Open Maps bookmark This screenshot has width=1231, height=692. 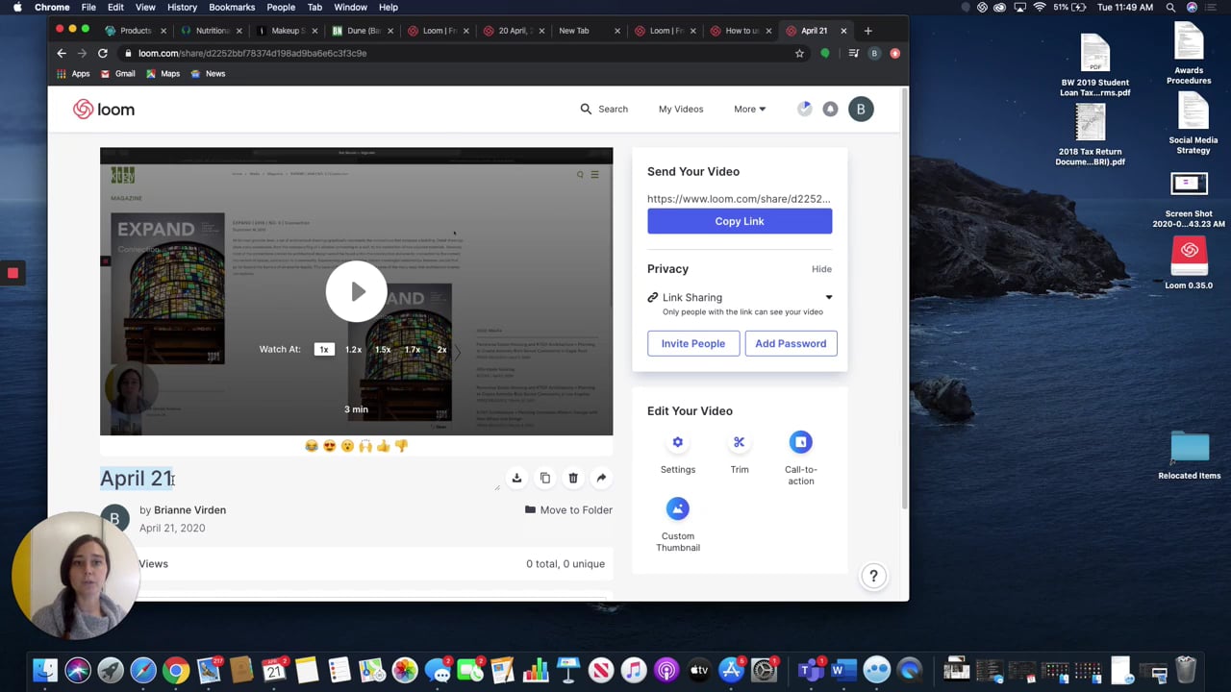pyautogui.click(x=163, y=74)
